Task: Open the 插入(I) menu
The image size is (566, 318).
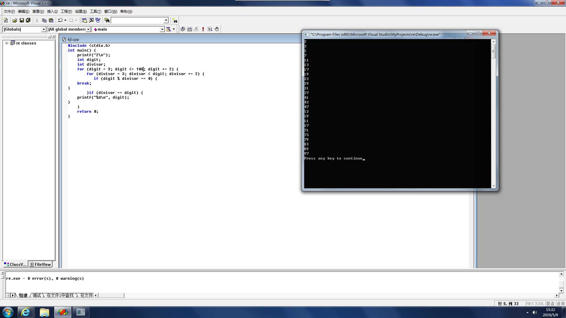Action: (x=52, y=11)
